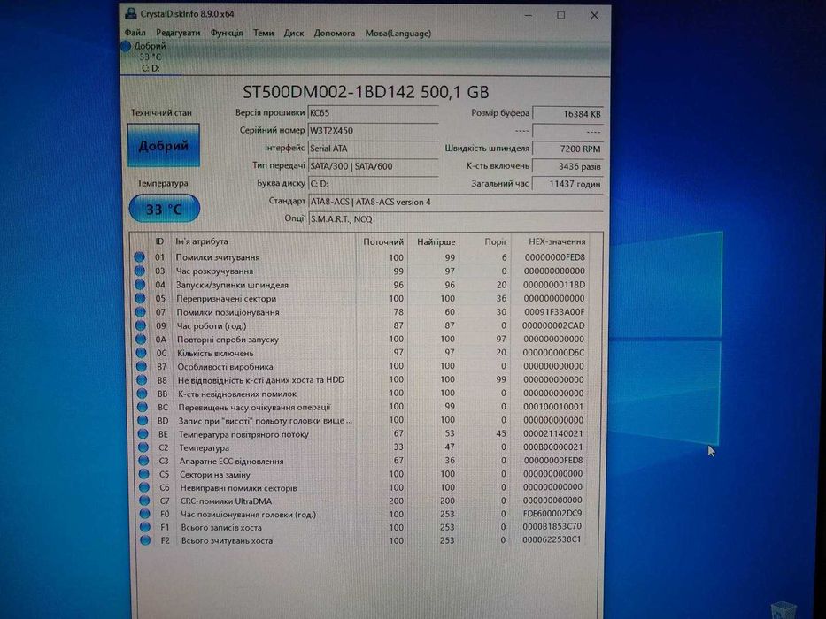
Task: Select the Помилки зчитування attribute name
Action: pyautogui.click(x=218, y=257)
